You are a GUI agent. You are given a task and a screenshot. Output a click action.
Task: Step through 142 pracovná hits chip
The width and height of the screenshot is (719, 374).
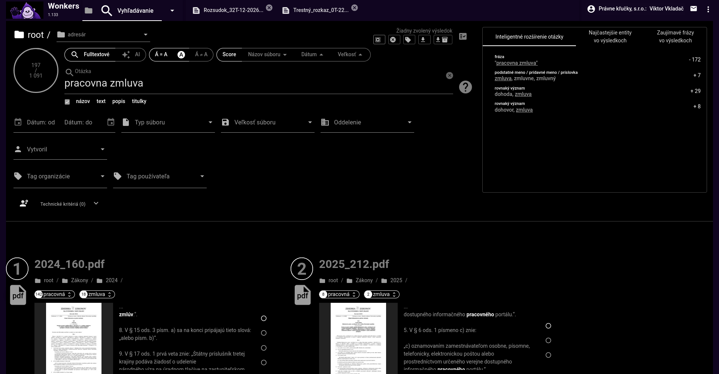55,295
